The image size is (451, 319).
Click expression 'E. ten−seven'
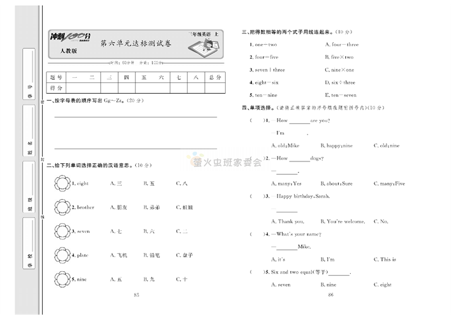(x=341, y=95)
